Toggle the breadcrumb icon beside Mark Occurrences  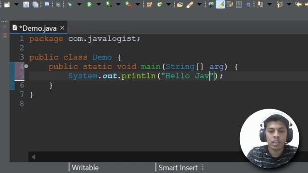click(x=211, y=4)
